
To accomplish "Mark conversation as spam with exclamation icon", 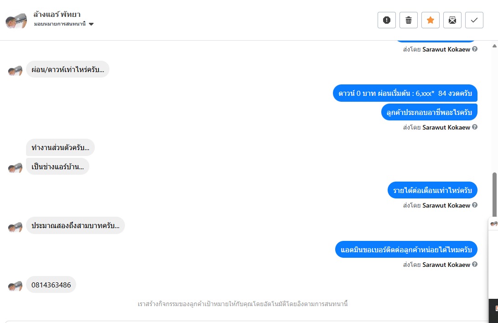I will [387, 20].
